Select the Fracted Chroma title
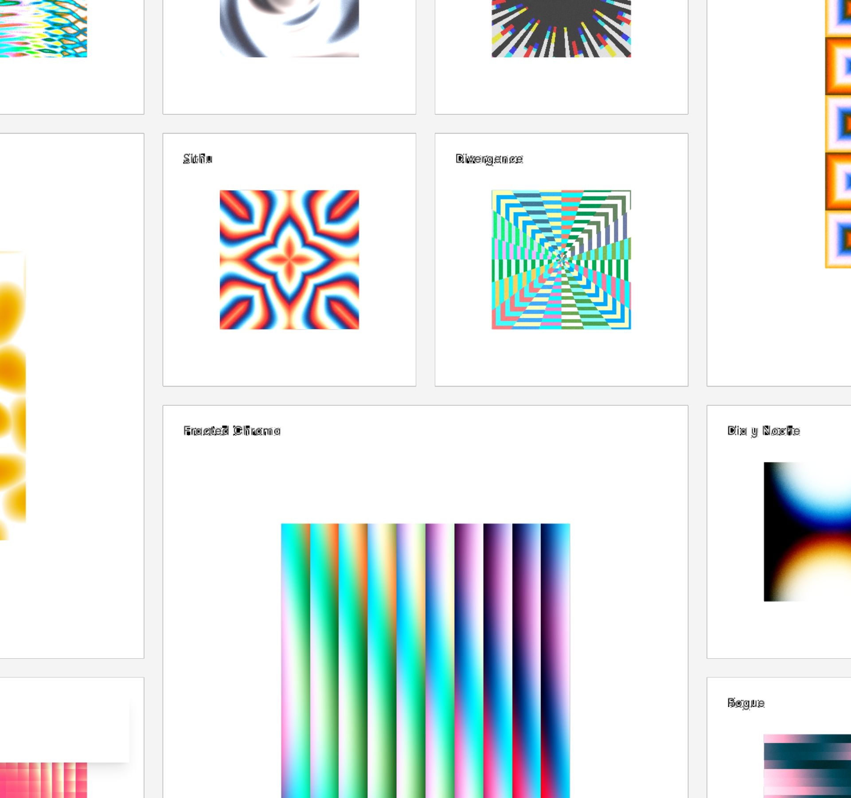The width and height of the screenshot is (851, 798). click(232, 431)
